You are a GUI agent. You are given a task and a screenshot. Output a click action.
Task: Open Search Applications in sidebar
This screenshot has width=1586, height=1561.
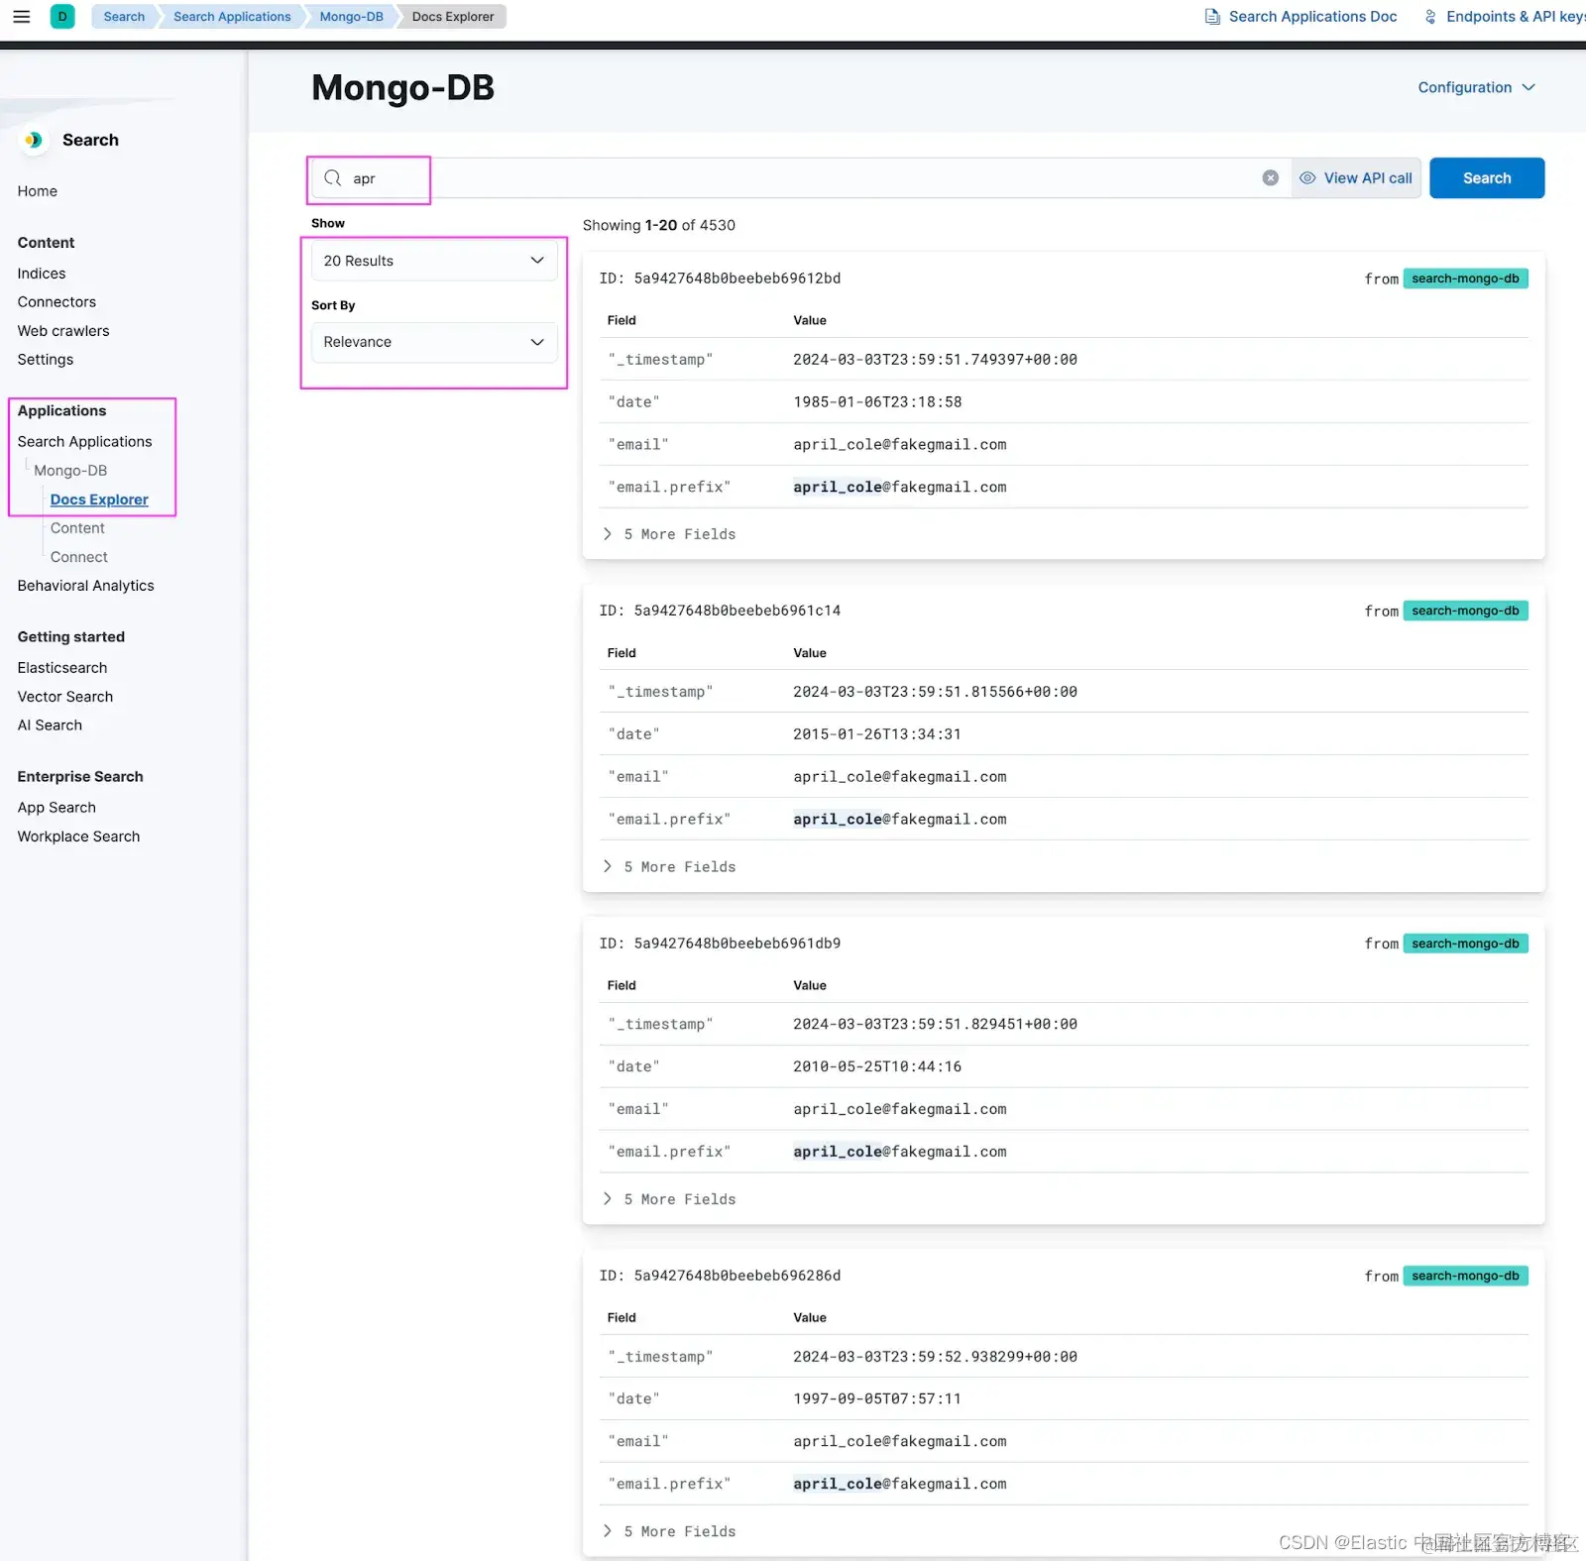coord(84,442)
